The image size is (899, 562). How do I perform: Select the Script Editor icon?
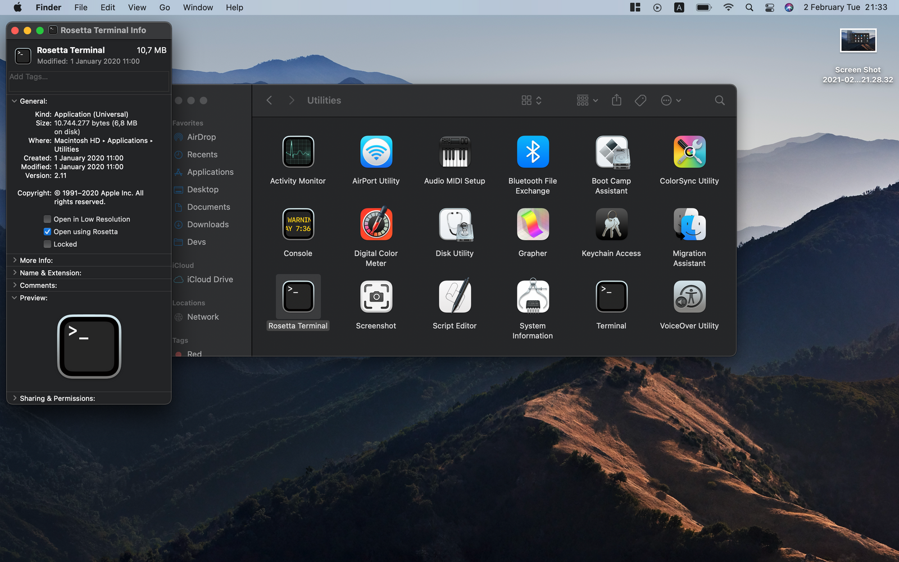coord(455,296)
